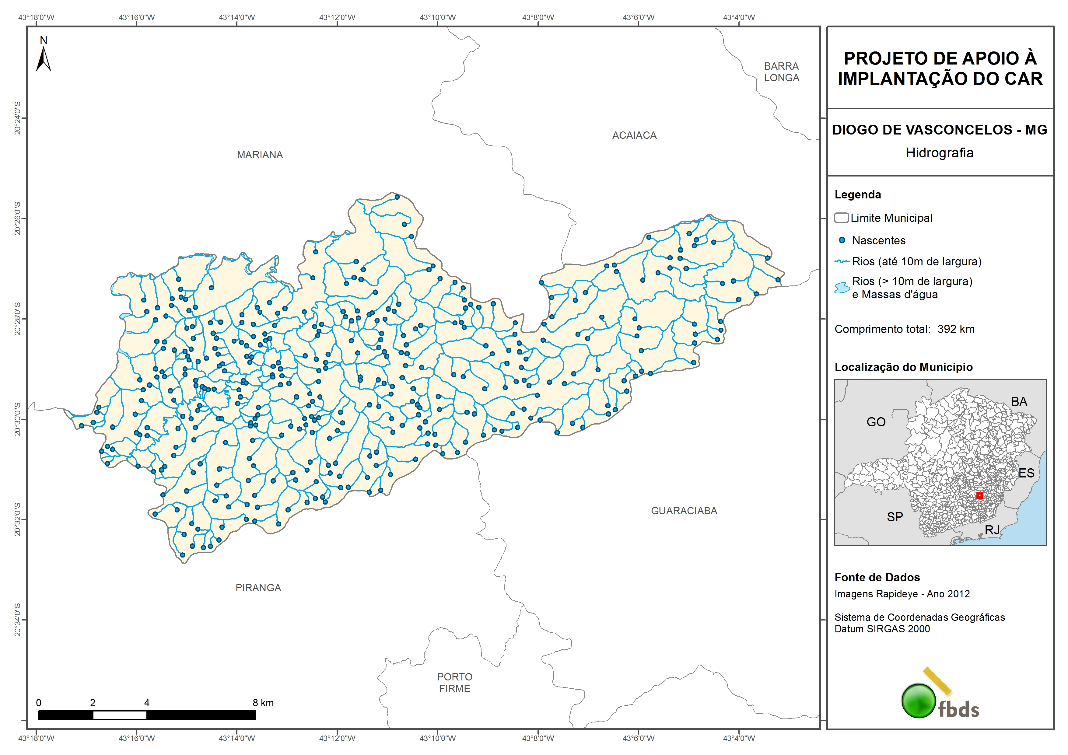The height and width of the screenshot is (755, 1068).
Task: Click the Comprimento total 392 km text
Action: coord(904,329)
